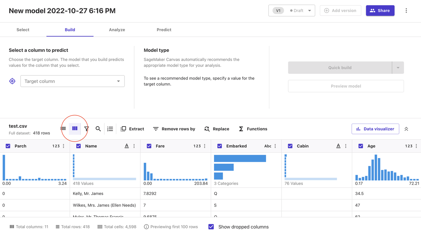The image size is (421, 234).
Task: Open the filter funnel icon
Action: (87, 129)
